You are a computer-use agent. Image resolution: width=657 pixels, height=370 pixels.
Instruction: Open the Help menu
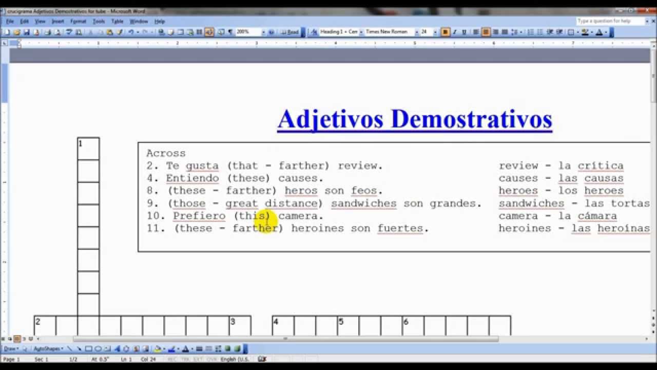coord(160,22)
